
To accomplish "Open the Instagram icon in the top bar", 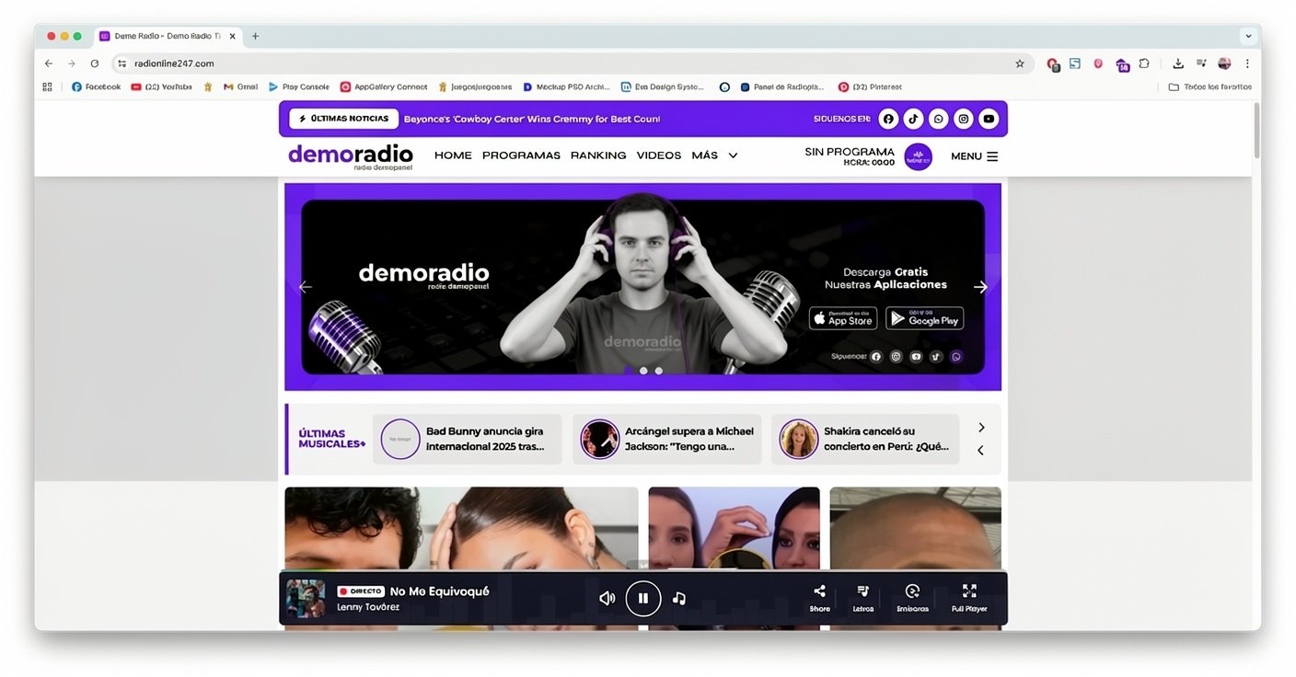I will click(963, 119).
